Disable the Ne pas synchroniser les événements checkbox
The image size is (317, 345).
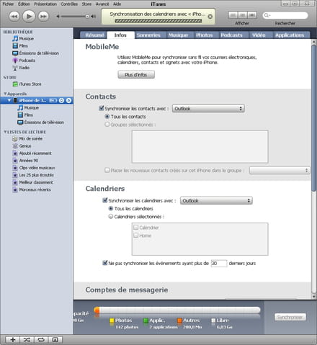click(105, 263)
